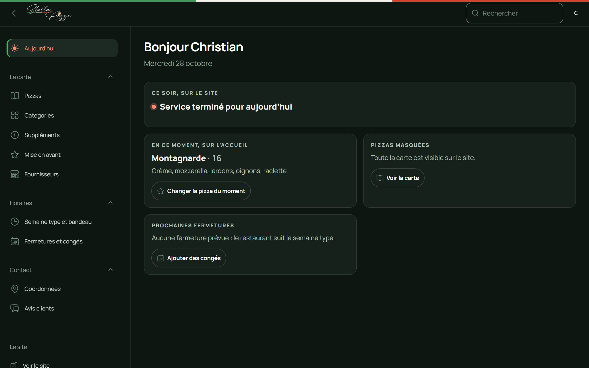Collapse the La carte section chevron
The width and height of the screenshot is (589, 368).
click(x=110, y=77)
